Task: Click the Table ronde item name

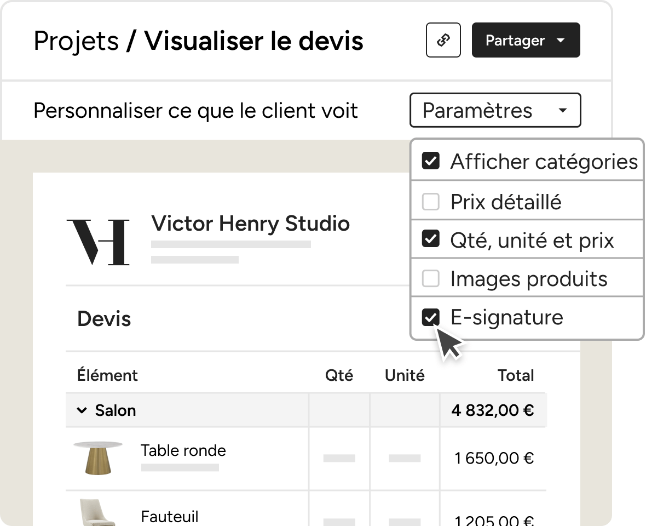Action: (183, 450)
